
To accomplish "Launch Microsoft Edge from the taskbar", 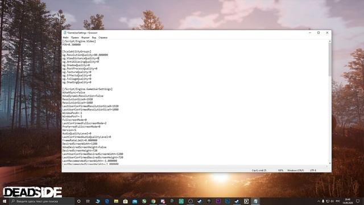I will (107, 201).
